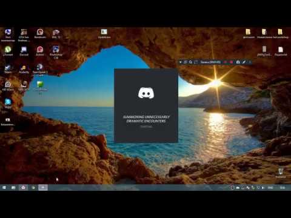Select the Action! desktop shortcut
The image size is (291, 218).
(40, 51)
